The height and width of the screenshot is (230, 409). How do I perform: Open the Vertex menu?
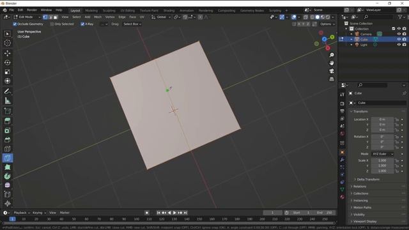tap(110, 17)
